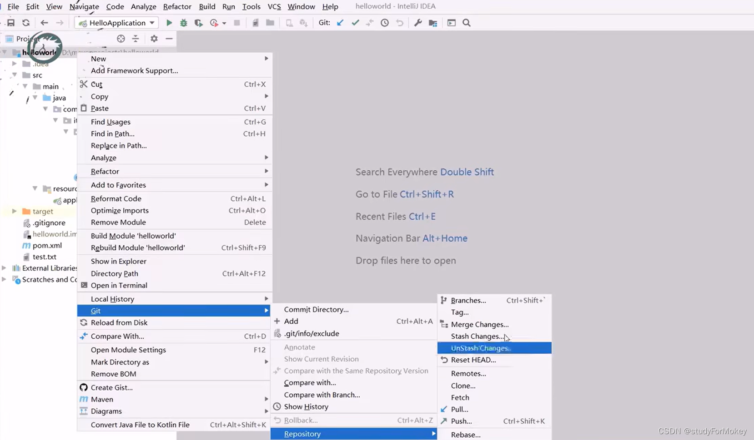Expand the .idea folder arrow
Screen dimensions: 754x440
pyautogui.click(x=15, y=64)
